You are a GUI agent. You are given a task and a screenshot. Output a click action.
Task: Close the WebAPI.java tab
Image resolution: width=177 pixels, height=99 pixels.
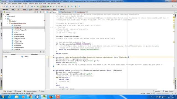tap(57, 12)
